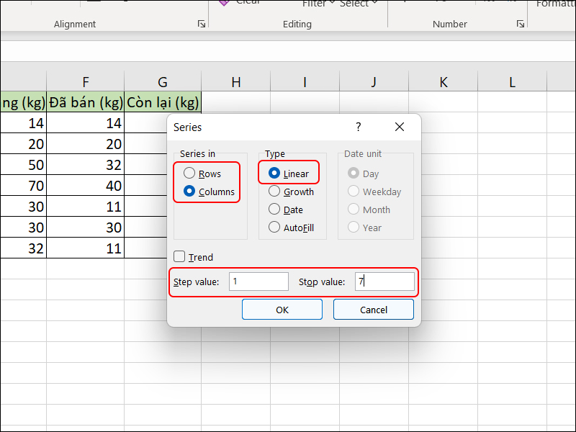Open the Alignment dialog launcher
Screen dimensions: 576x432
(201, 24)
